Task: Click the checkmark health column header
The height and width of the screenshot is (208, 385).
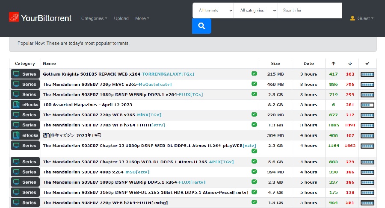Action: point(367,64)
